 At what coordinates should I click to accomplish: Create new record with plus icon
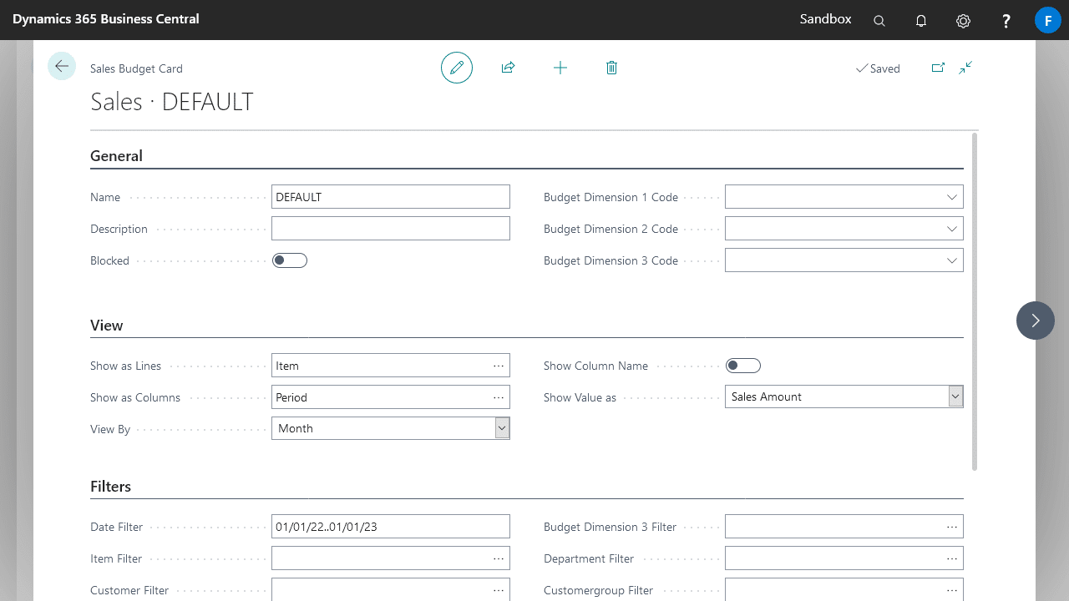[560, 68]
